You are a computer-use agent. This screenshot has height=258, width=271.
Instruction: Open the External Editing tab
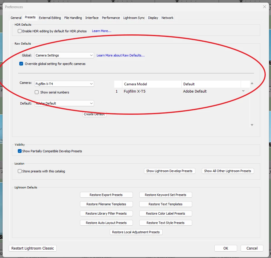[x=50, y=18]
